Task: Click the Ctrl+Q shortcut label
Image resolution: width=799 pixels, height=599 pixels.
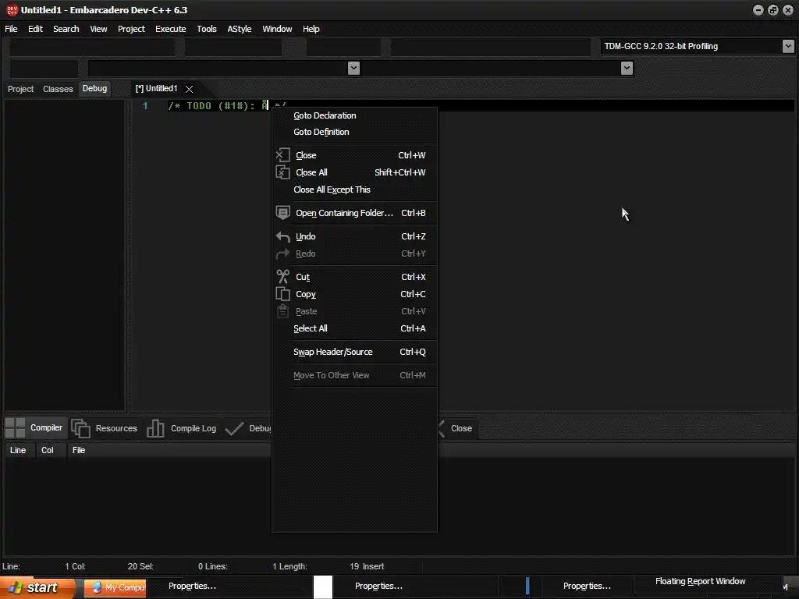Action: pyautogui.click(x=413, y=352)
